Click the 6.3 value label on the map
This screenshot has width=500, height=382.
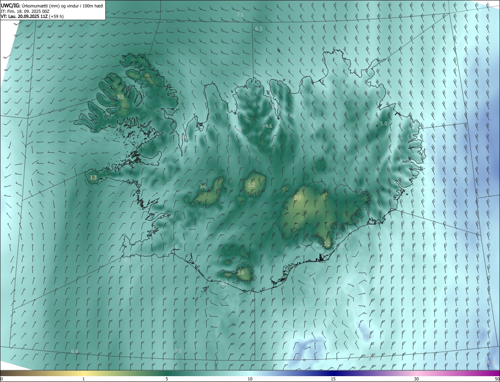[259, 29]
